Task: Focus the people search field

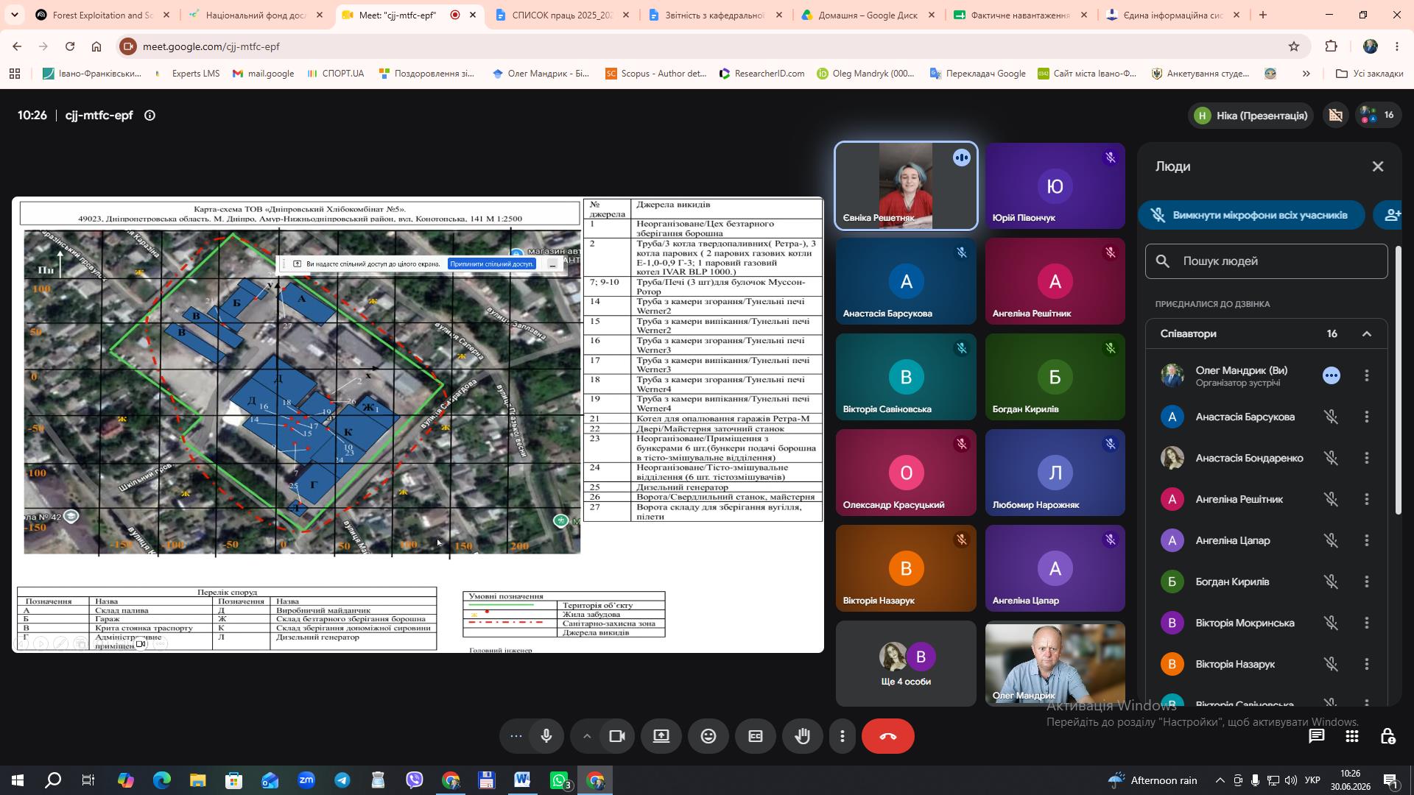Action: (1267, 261)
